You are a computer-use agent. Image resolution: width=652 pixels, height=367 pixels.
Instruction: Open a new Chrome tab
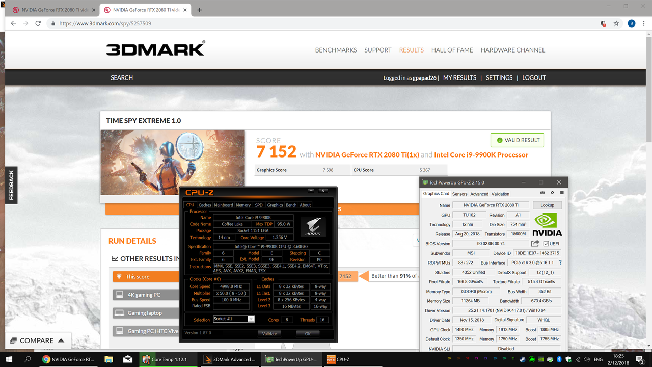click(x=199, y=10)
